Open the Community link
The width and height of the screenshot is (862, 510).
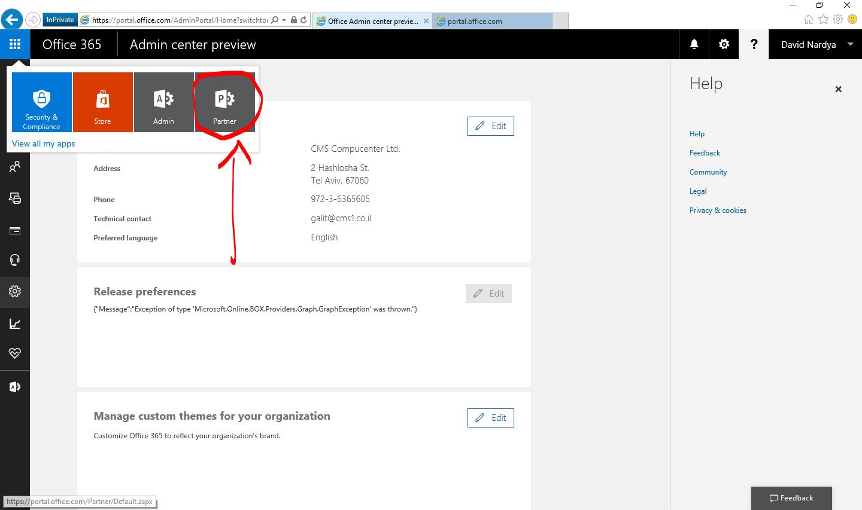(708, 172)
